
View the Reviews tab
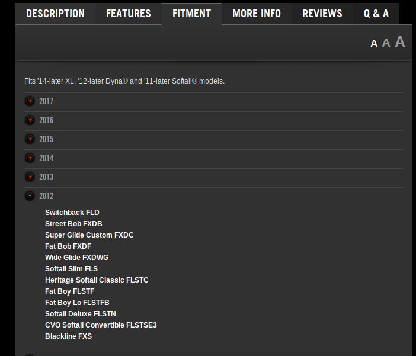tap(322, 14)
